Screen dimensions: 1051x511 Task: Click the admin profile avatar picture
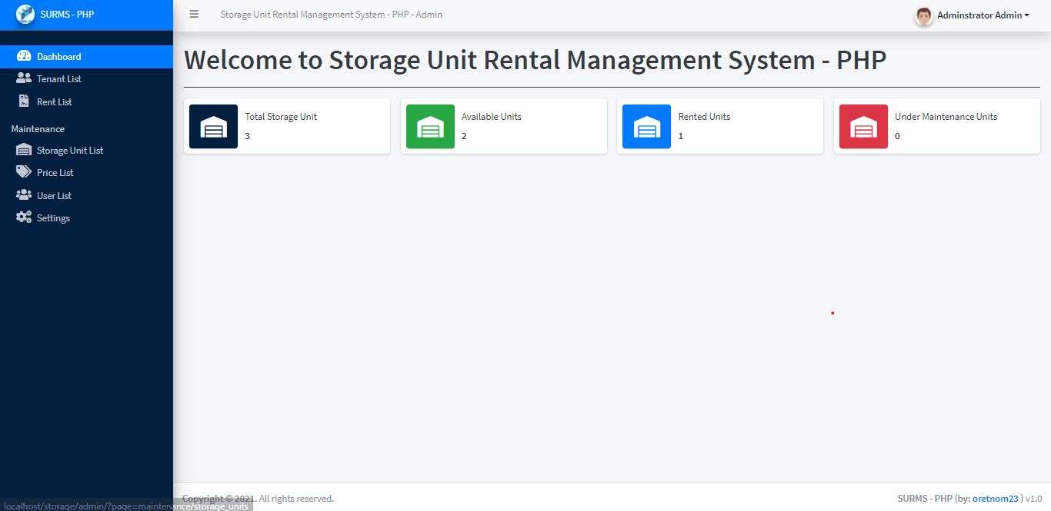coord(923,16)
